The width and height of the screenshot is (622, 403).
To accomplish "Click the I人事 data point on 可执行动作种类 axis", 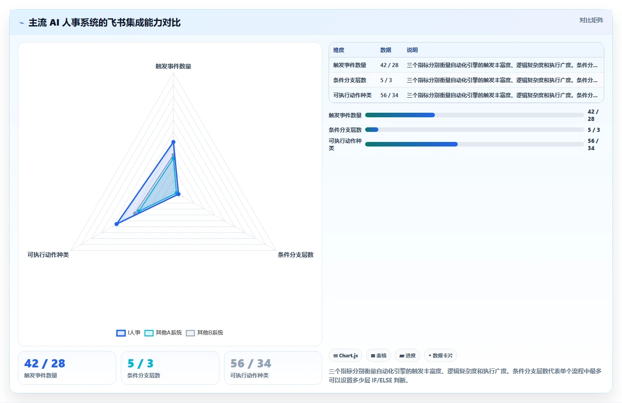I will 117,224.
